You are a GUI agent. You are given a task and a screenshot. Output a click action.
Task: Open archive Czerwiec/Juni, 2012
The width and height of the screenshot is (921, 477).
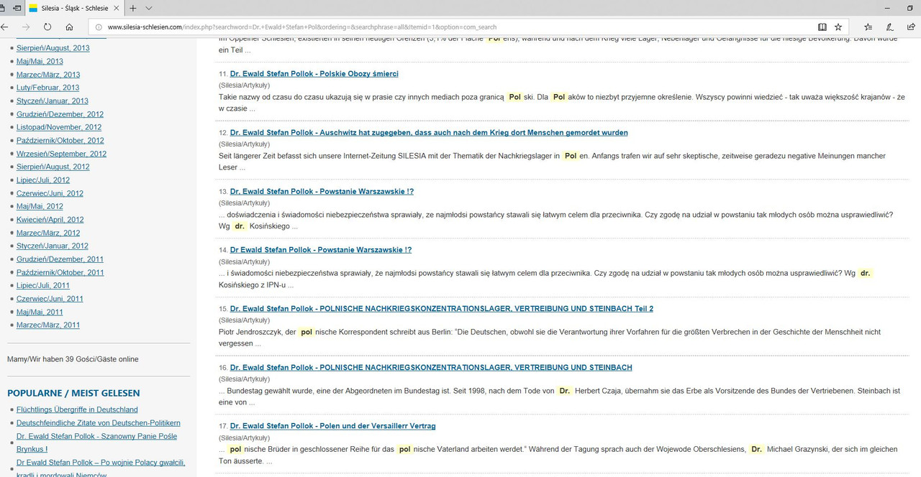pyautogui.click(x=50, y=193)
